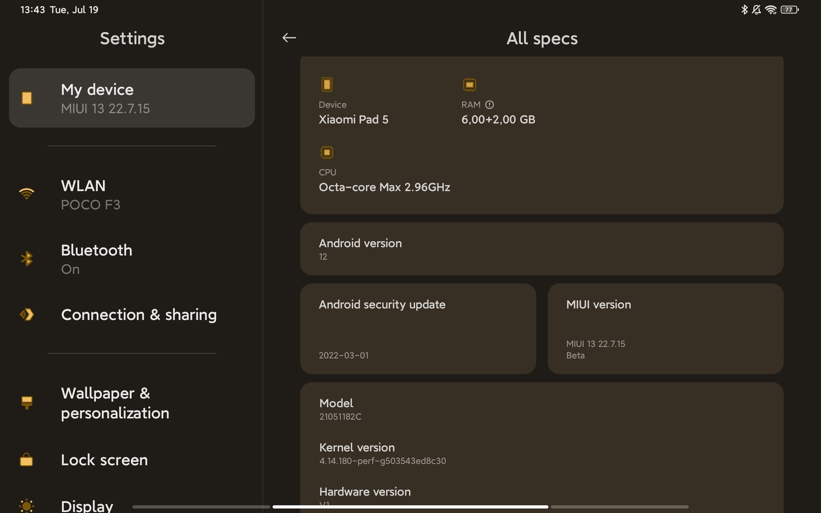
Task: Tap the MIUI version card
Action: (x=665, y=329)
